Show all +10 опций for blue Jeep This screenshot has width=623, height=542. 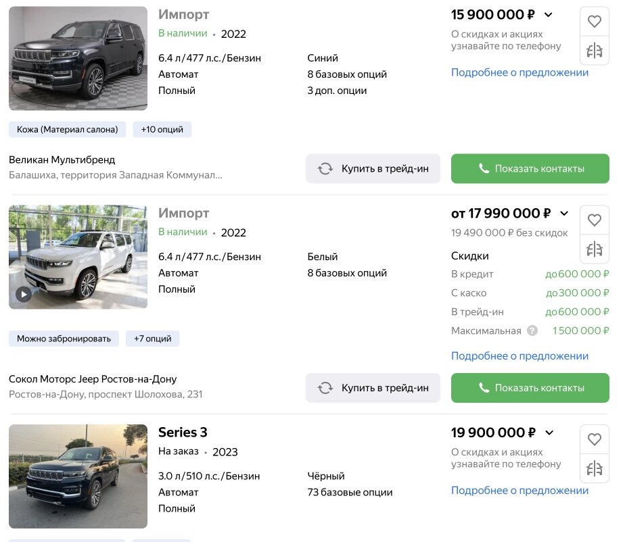(x=162, y=130)
